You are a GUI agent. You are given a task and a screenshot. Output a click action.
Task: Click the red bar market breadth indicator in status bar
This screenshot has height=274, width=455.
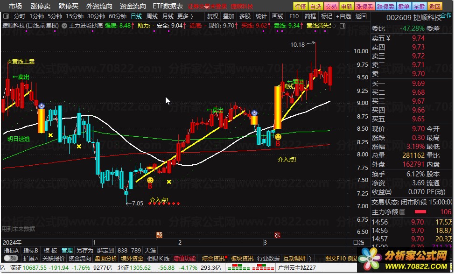click(263, 267)
